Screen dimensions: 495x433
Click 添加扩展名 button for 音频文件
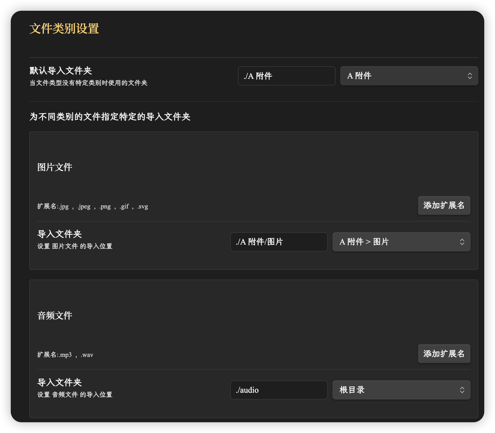(x=444, y=354)
